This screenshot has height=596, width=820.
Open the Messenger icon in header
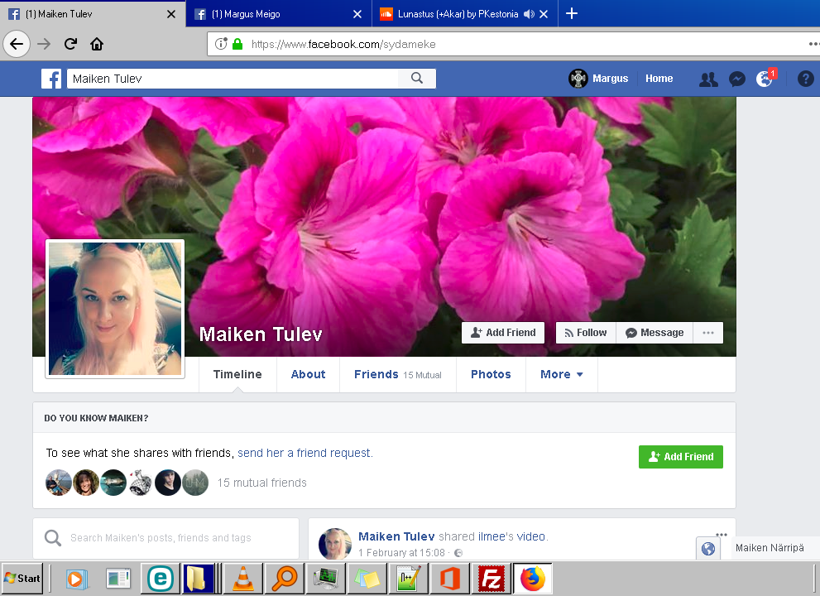[737, 79]
